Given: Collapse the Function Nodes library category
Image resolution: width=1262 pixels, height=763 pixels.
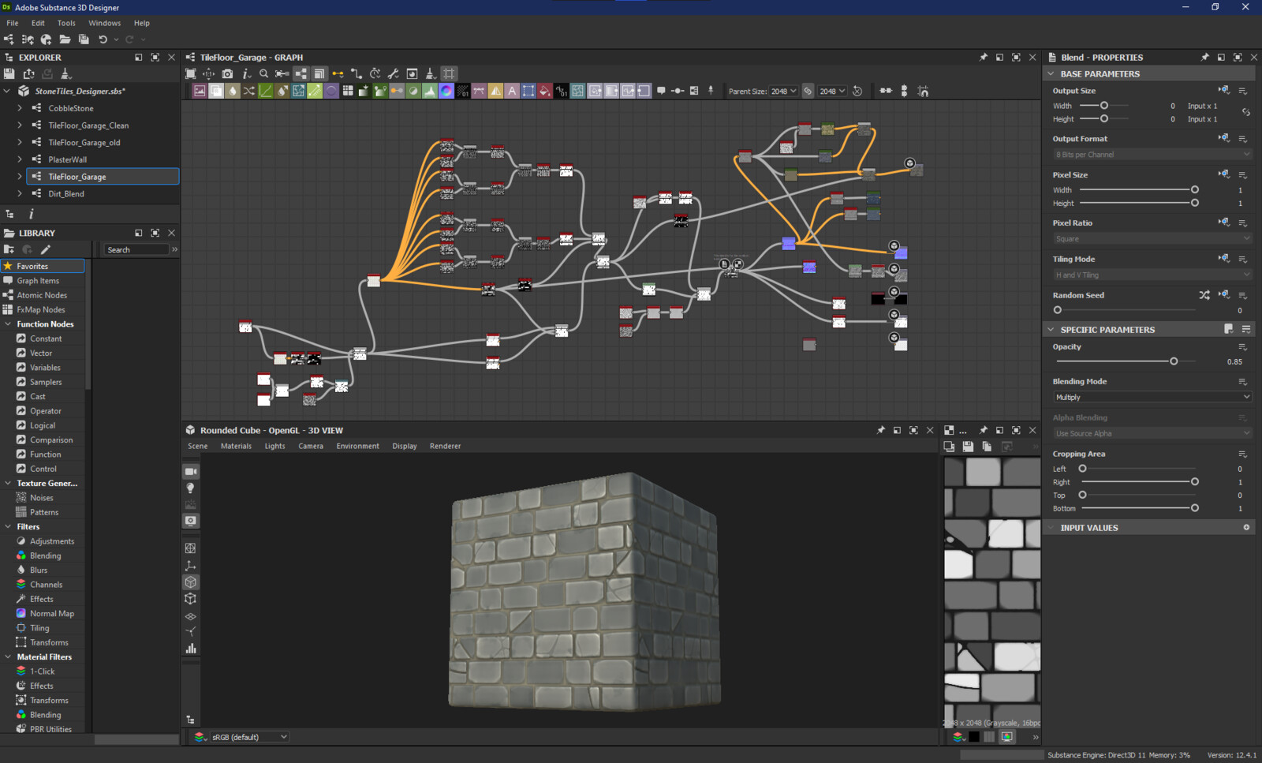Looking at the screenshot, I should pos(8,324).
